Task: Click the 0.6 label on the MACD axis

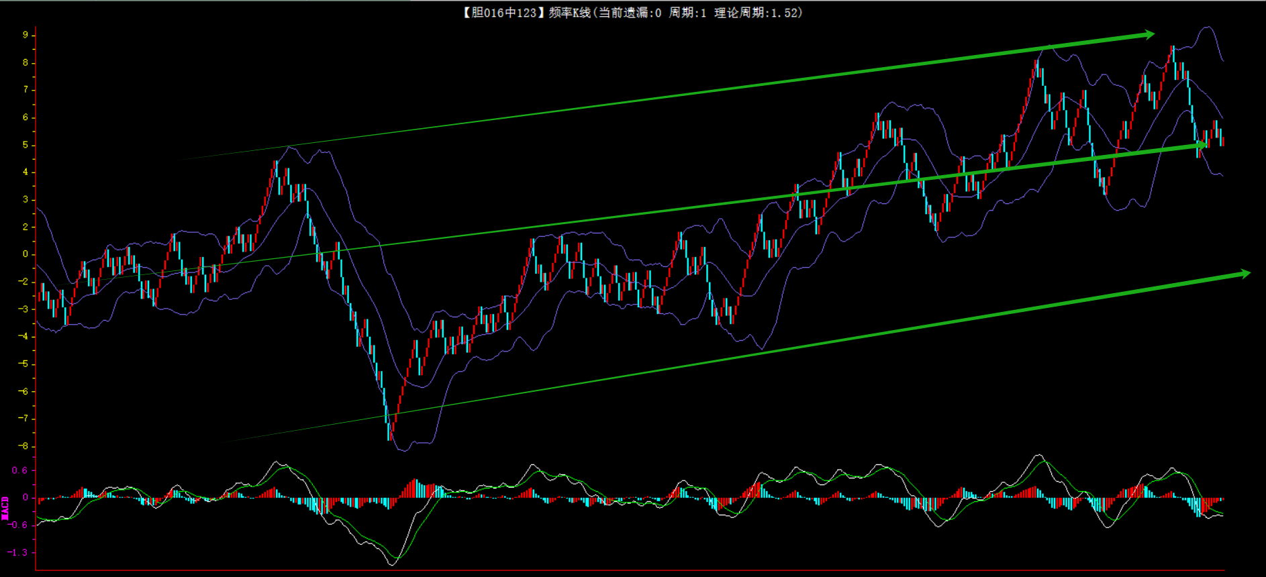Action: point(19,470)
